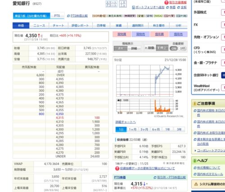Turn auto update ON
The height and width of the screenshot is (192, 225).
coord(174,48)
